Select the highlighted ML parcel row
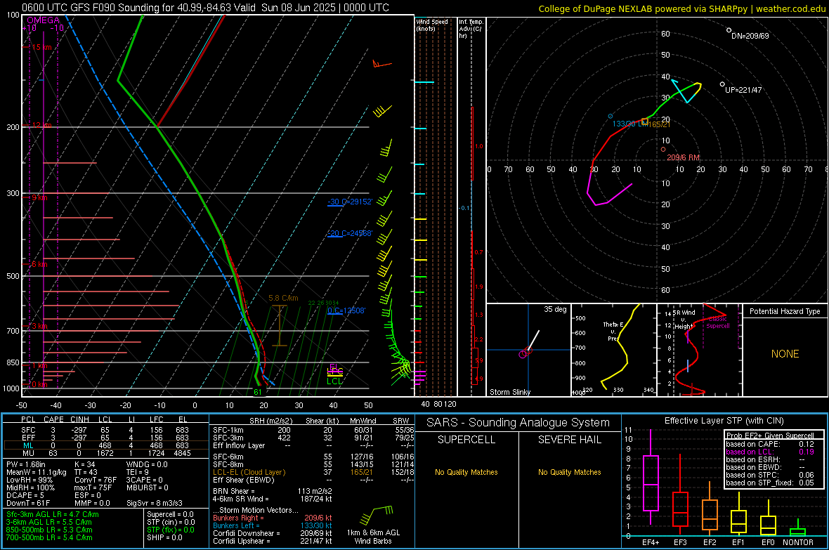829x550 pixels. coord(106,445)
